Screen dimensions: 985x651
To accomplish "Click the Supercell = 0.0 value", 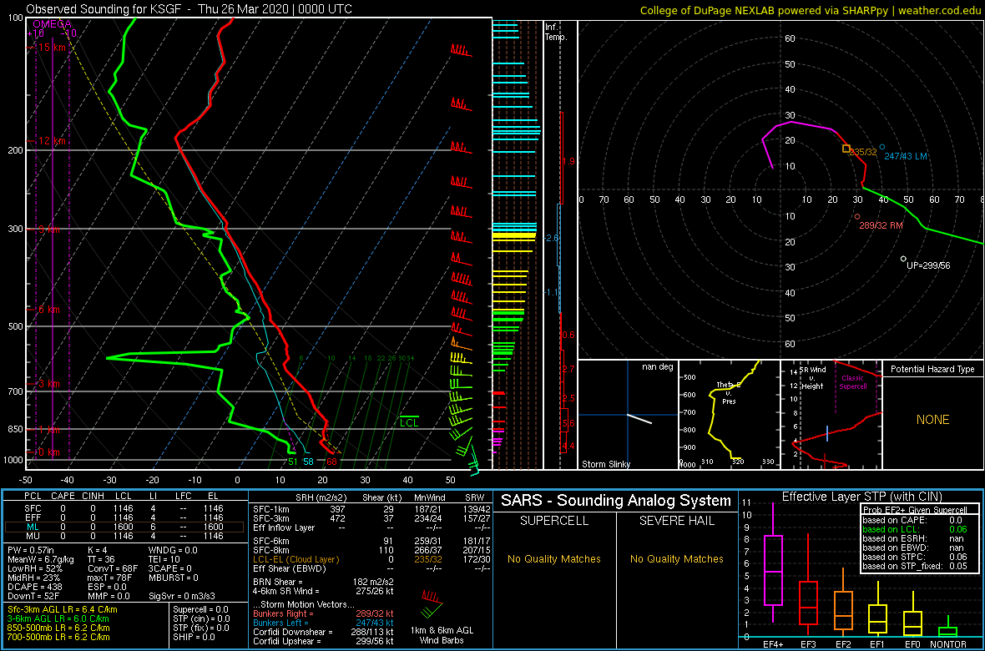I will coord(201,610).
